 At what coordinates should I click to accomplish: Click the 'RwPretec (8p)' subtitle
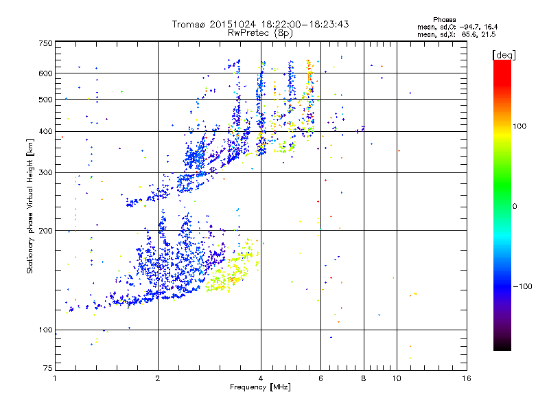[x=260, y=33]
